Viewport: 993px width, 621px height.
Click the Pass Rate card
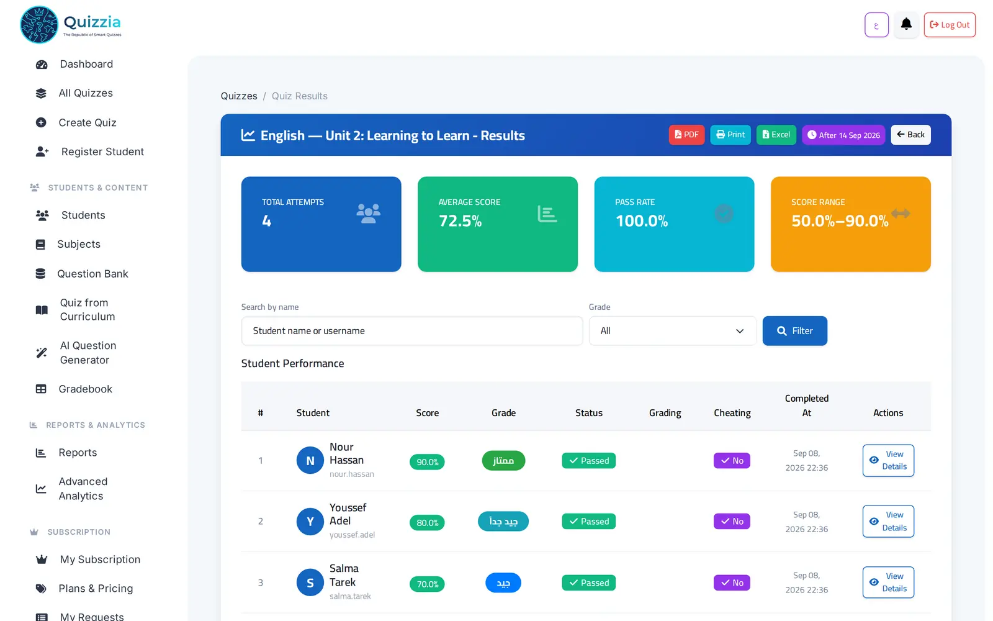pos(674,224)
